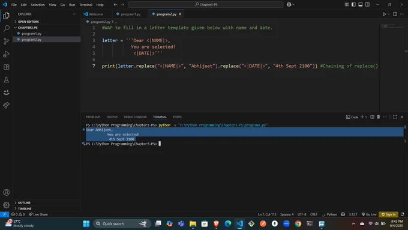Open notifications bell in status bar
The width and height of the screenshot is (408, 230).
pyautogui.click(x=402, y=214)
